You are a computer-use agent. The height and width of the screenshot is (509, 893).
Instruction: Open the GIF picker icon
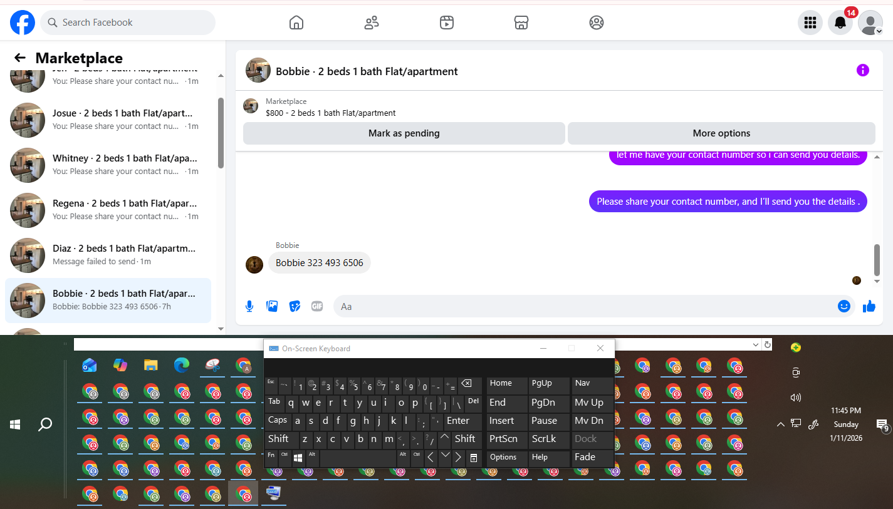[x=317, y=306]
